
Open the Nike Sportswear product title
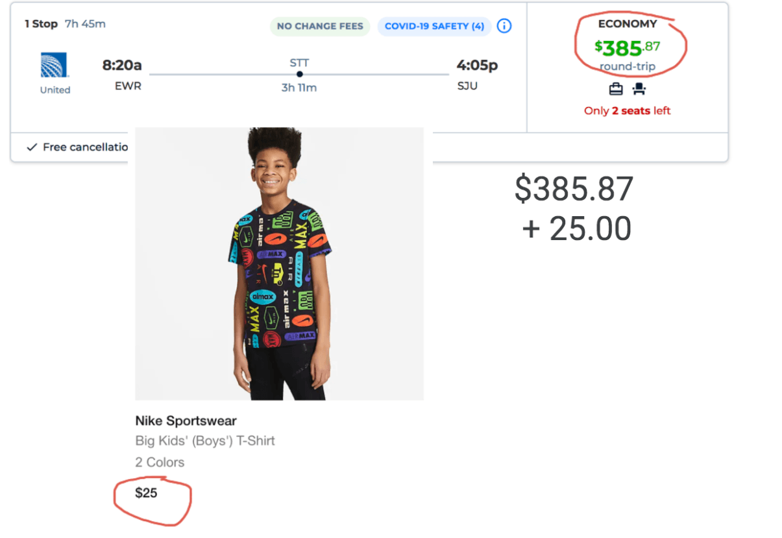click(x=186, y=421)
